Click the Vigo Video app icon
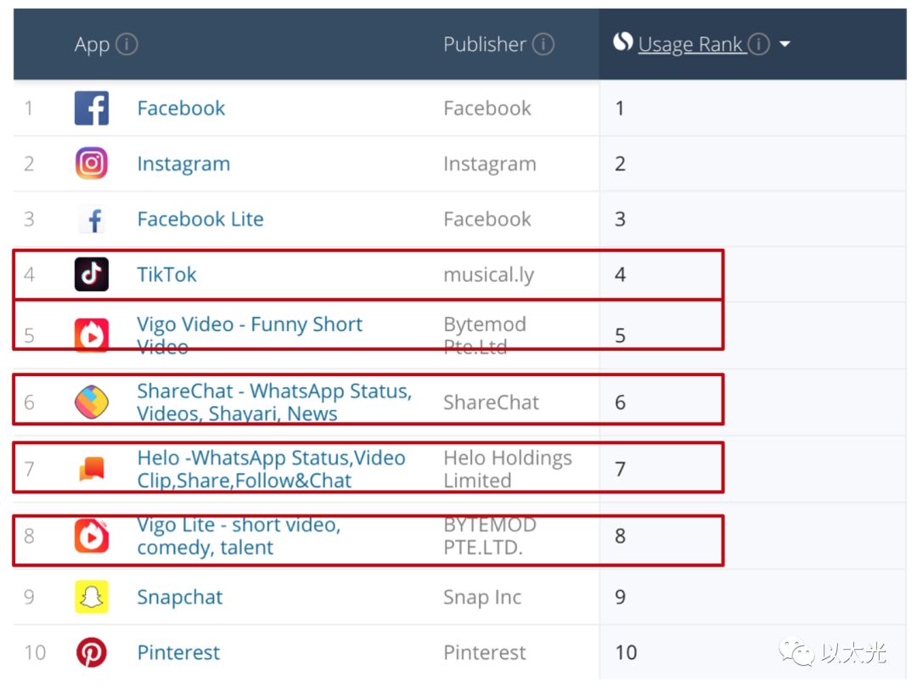The width and height of the screenshot is (917, 693). [x=91, y=335]
